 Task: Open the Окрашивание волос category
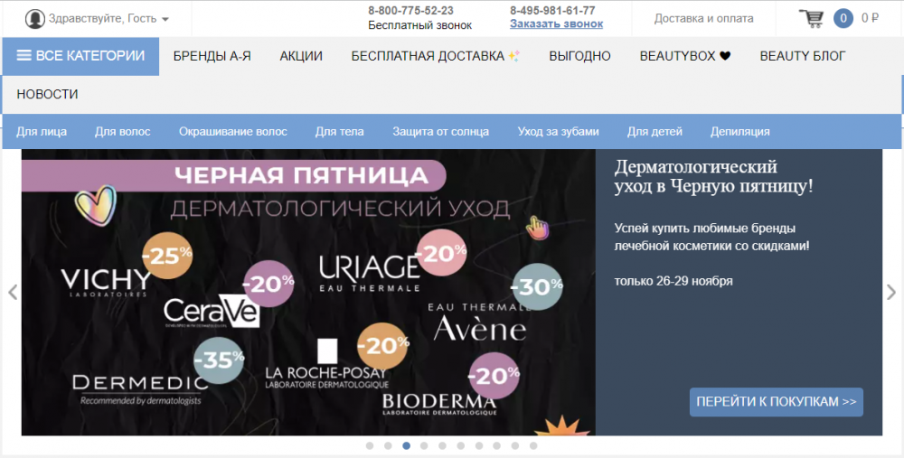coord(233,131)
